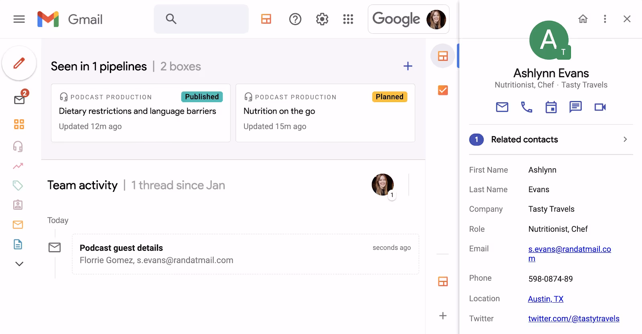Start a video call with camera icon
The width and height of the screenshot is (642, 334).
(600, 107)
